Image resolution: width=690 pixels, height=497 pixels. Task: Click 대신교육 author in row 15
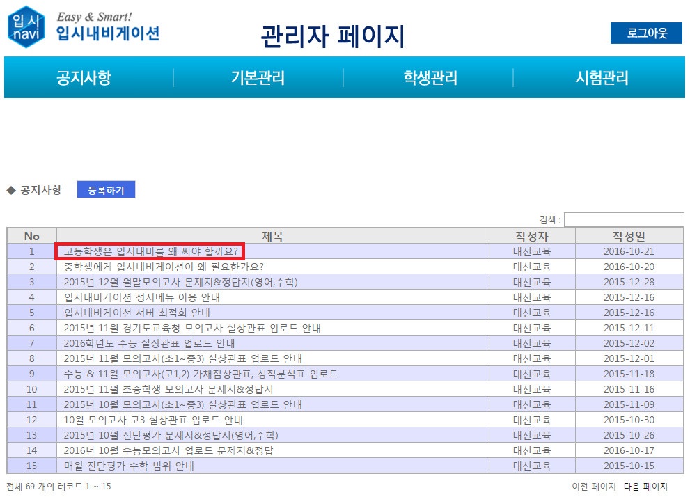point(532,466)
